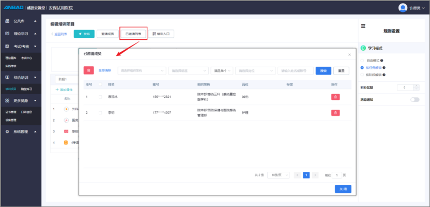The image size is (430, 207).
Task: Select the 按阶段解锁 radio option
Action: click(362, 75)
